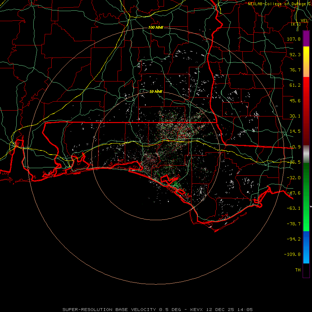312x312 pixels.
Task: Pick the blue segment of the color bar
Action: click(306, 247)
